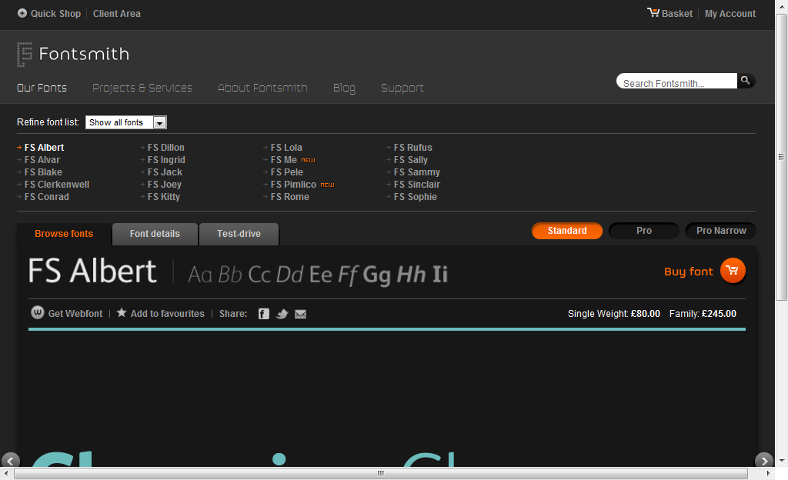
Task: Click the orange Buy font cart icon
Action: pyautogui.click(x=733, y=271)
